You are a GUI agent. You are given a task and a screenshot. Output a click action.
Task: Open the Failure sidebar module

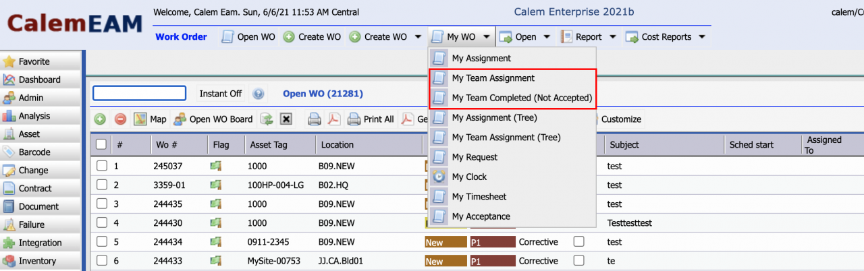tap(40, 225)
